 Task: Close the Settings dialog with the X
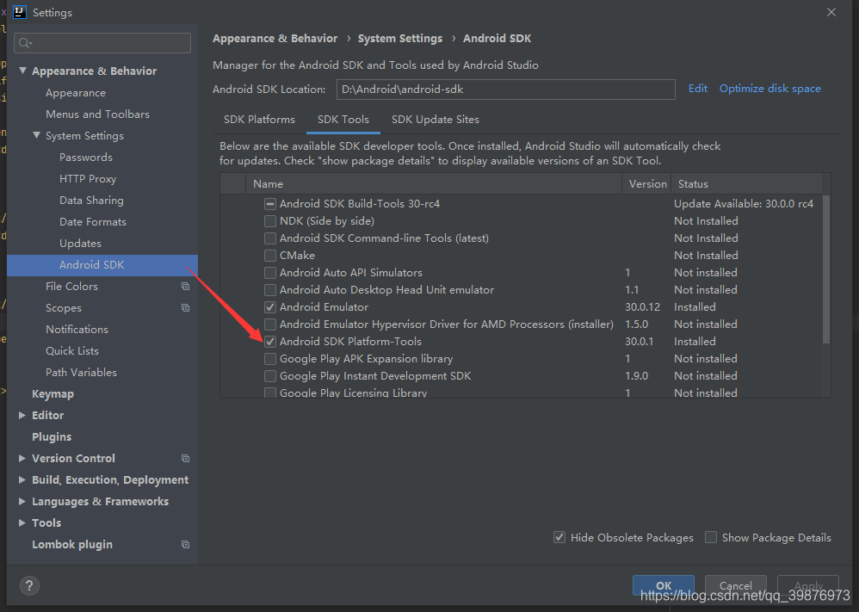[831, 12]
